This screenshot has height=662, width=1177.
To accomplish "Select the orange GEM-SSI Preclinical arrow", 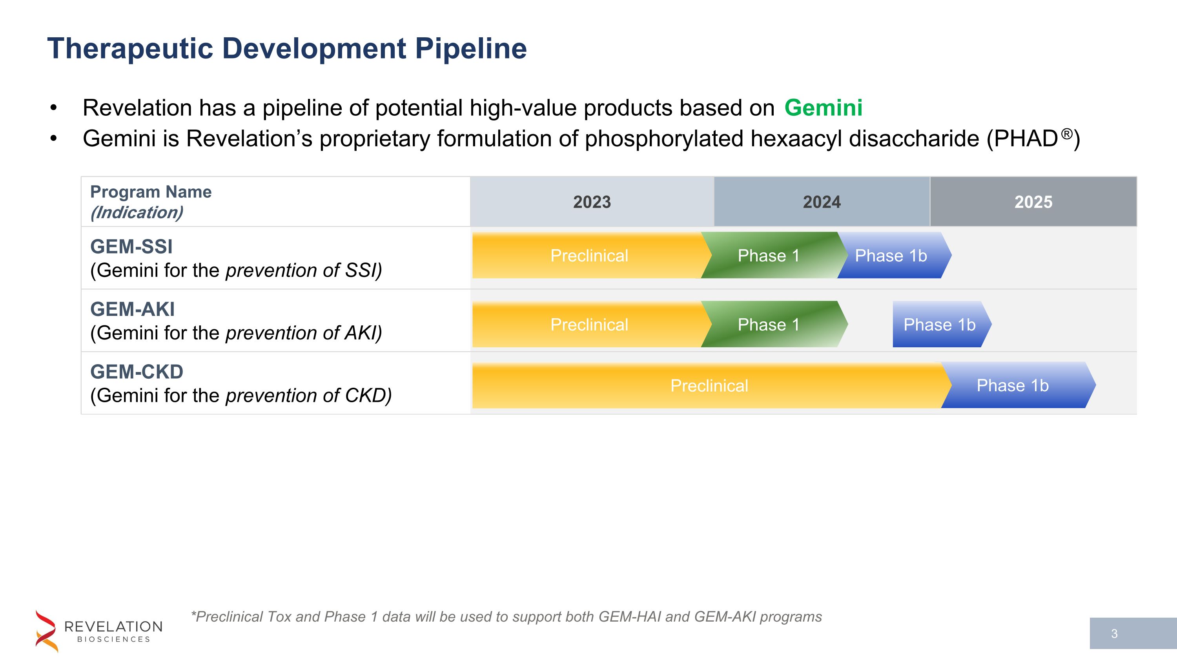I will (x=589, y=256).
